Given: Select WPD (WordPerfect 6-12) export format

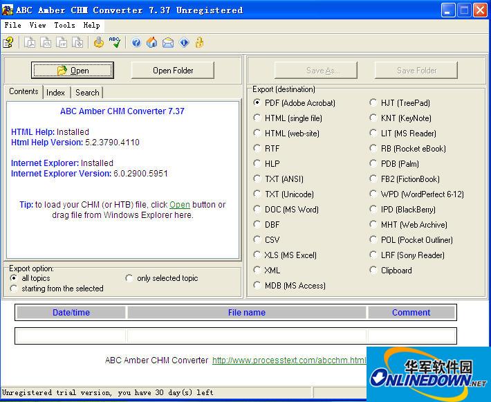Looking at the screenshot, I should (x=417, y=194).
